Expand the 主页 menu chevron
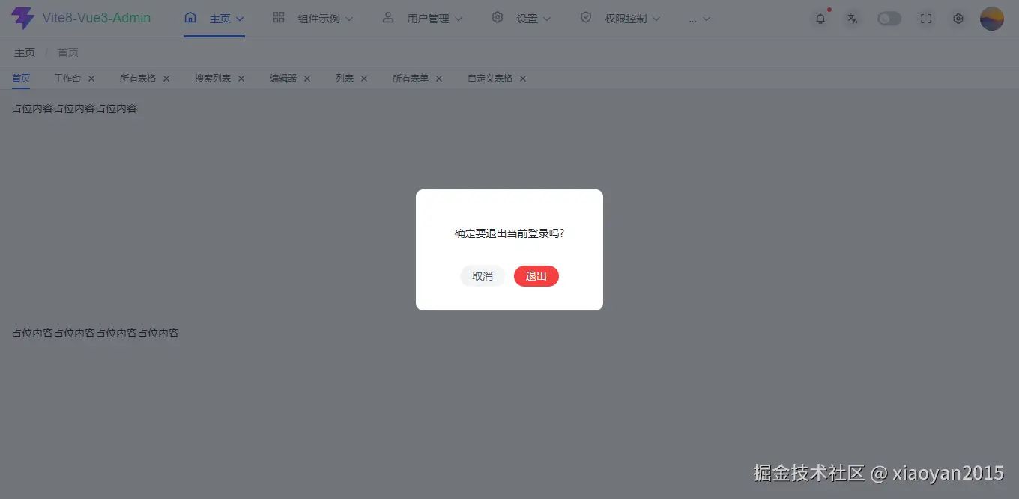Viewport: 1019px width, 499px height. click(241, 19)
